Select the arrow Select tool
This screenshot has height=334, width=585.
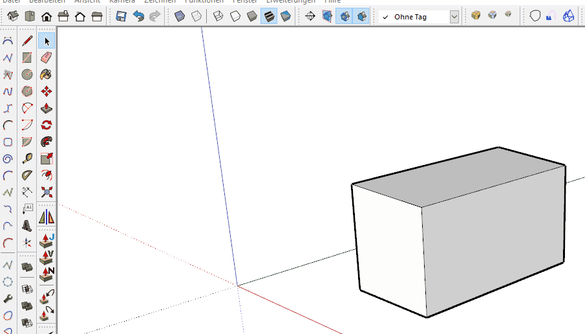(46, 41)
